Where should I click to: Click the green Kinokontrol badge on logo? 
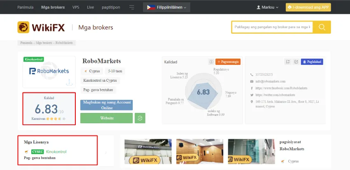click(x=33, y=60)
